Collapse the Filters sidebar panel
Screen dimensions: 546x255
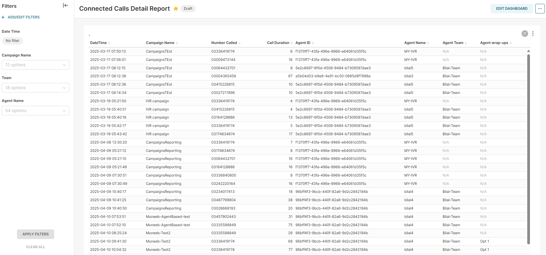pyautogui.click(x=65, y=5)
